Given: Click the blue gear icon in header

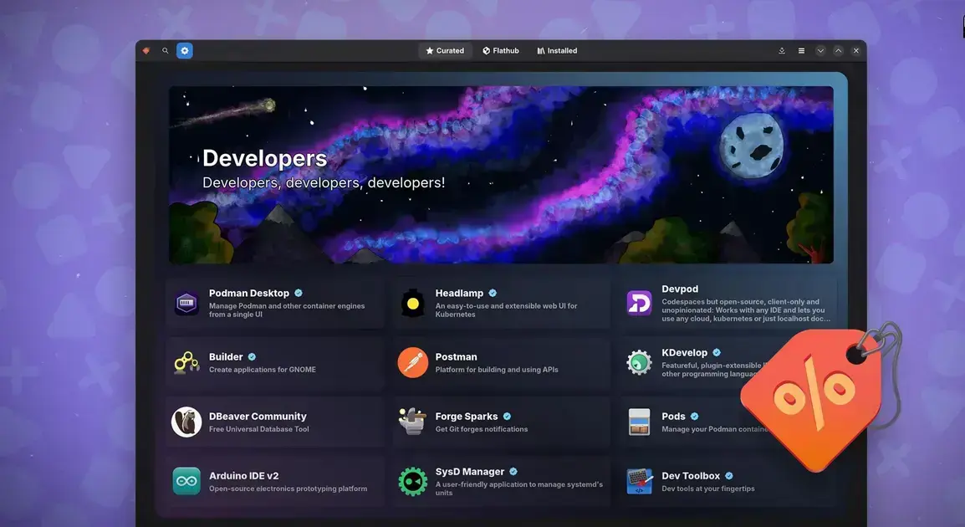Looking at the screenshot, I should [x=185, y=50].
